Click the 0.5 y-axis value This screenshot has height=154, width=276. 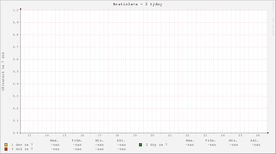tap(16, 72)
